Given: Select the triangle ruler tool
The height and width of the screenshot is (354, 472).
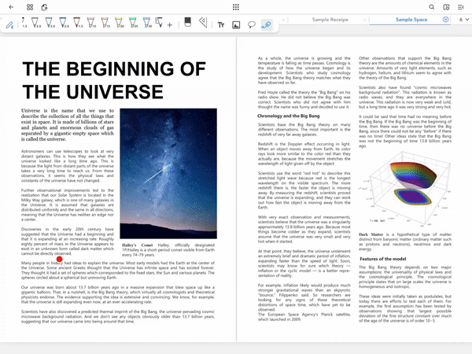Looking at the screenshot, I should [x=203, y=22].
